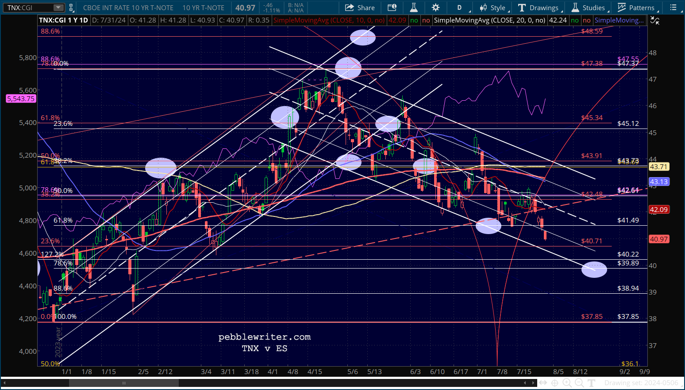Activate the crosshair pan tool
This screenshot has width=685, height=390.
554,383
